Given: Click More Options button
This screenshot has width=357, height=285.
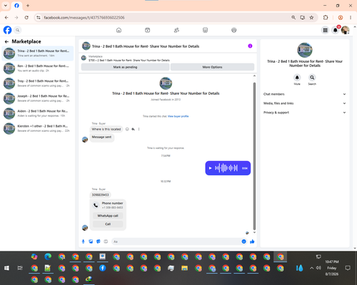Looking at the screenshot, I should 212,67.
